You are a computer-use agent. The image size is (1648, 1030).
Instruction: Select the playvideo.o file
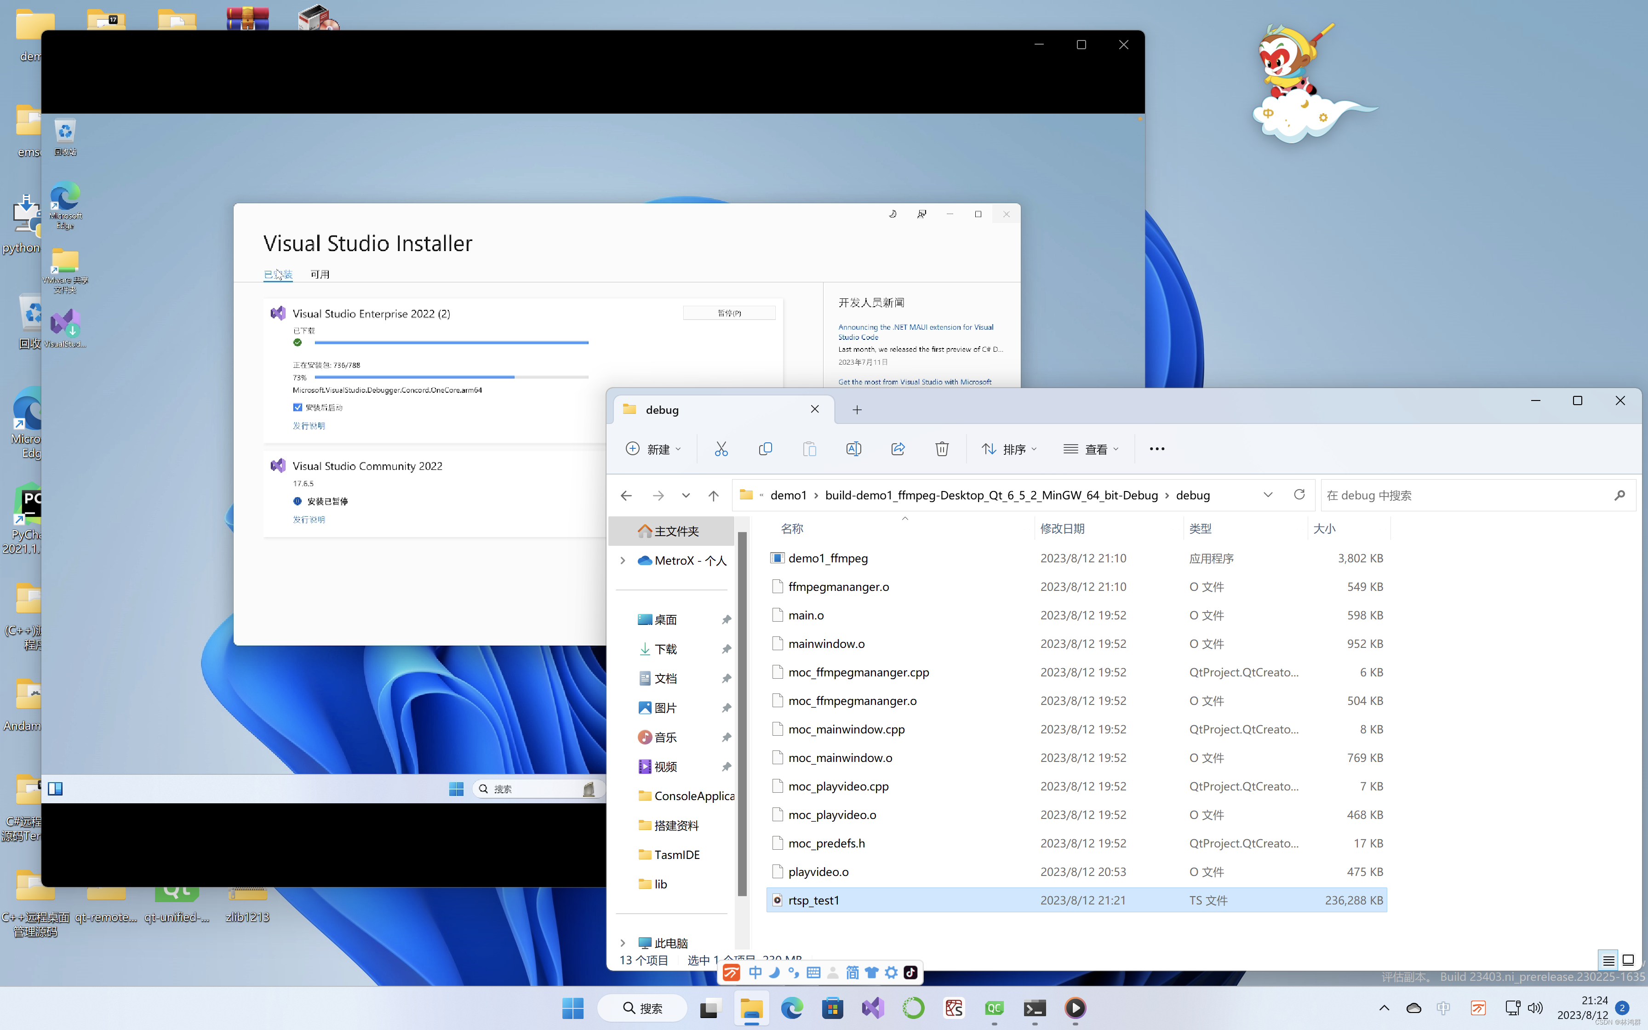point(1076,871)
